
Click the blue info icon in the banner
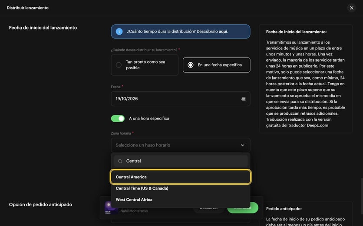click(x=119, y=32)
